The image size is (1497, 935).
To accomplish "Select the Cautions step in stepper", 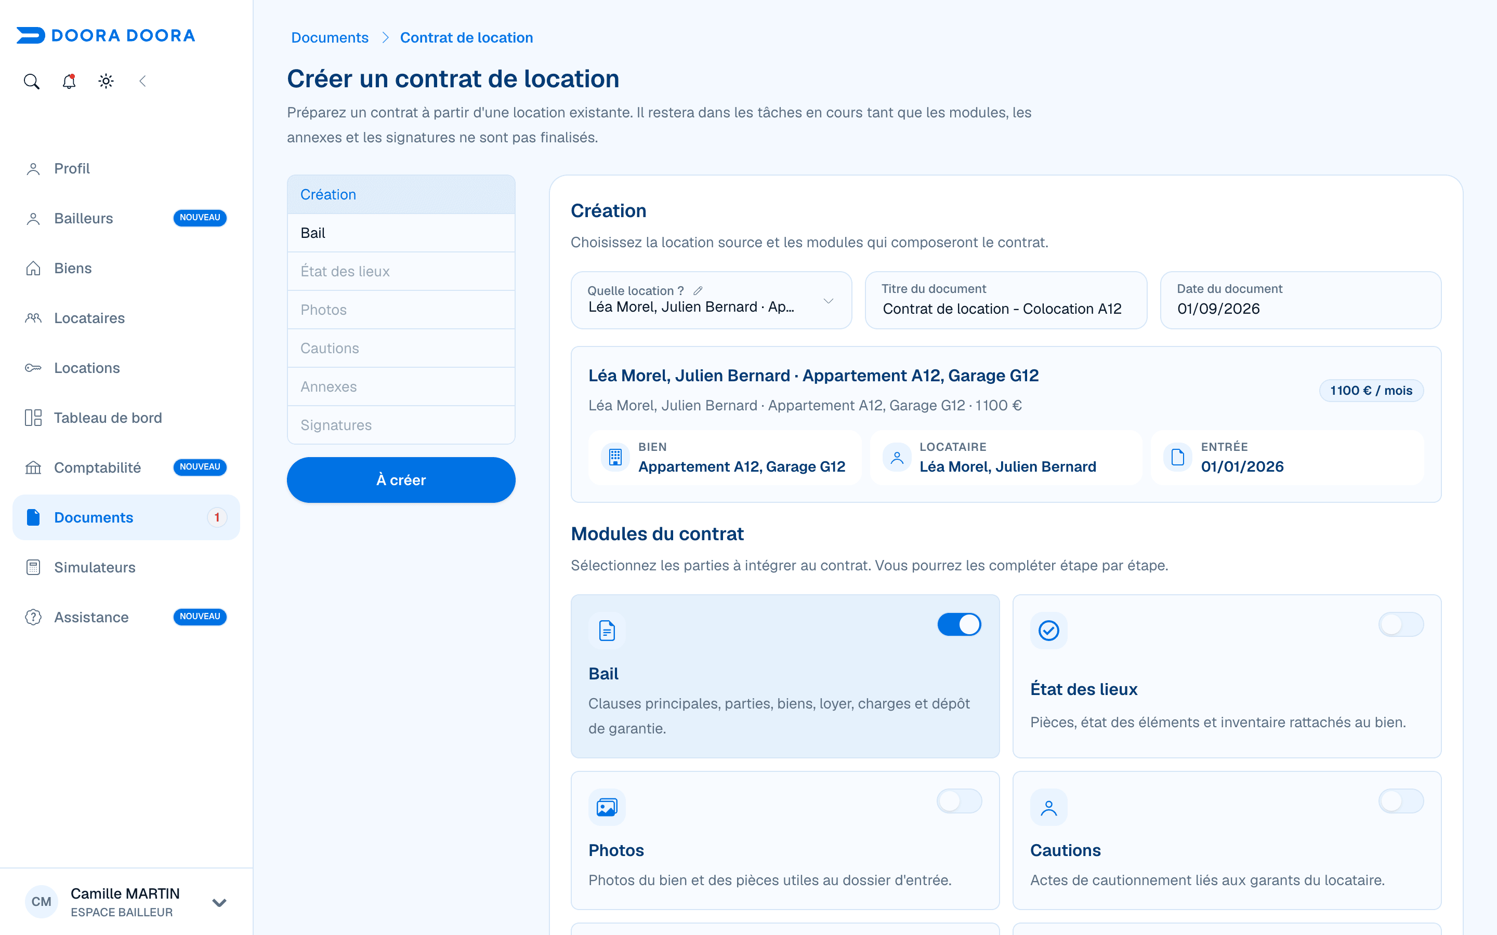I will tap(401, 348).
